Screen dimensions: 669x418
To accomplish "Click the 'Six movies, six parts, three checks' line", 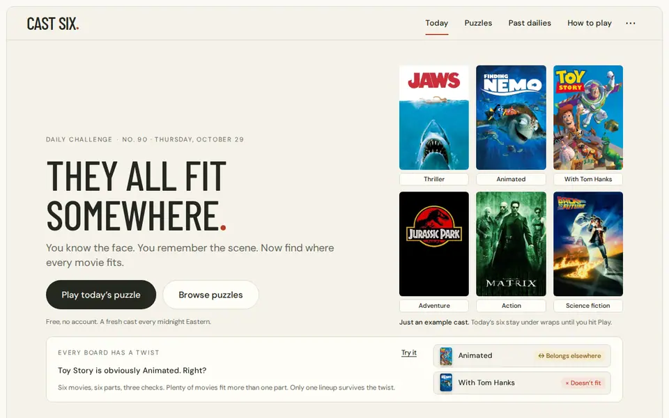I will [x=226, y=388].
